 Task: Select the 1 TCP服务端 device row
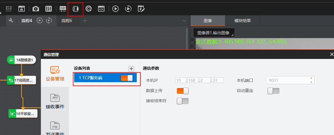point(105,78)
